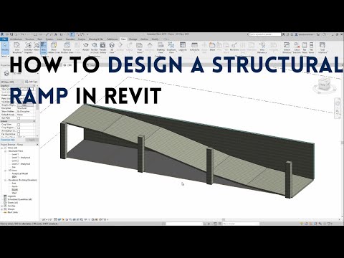Click the View Reference tool
The width and height of the screenshot is (344, 258).
262,48
